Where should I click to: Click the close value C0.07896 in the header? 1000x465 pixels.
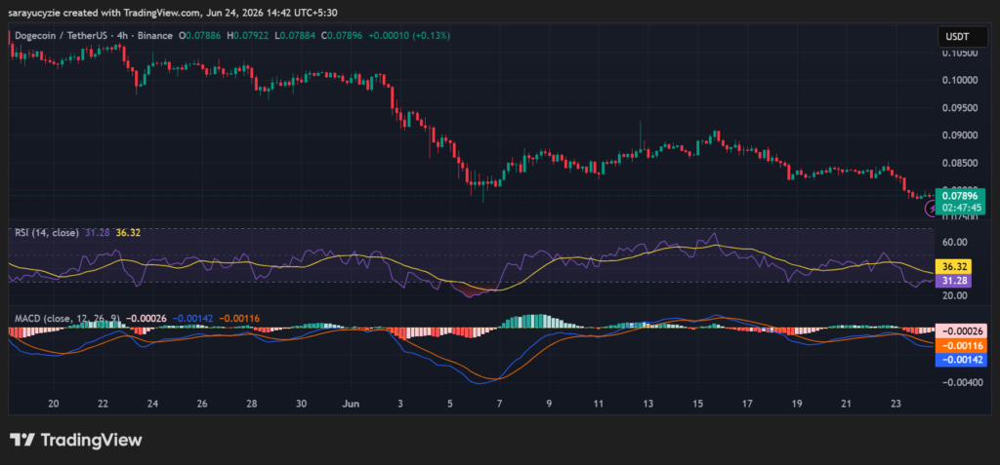click(x=342, y=36)
